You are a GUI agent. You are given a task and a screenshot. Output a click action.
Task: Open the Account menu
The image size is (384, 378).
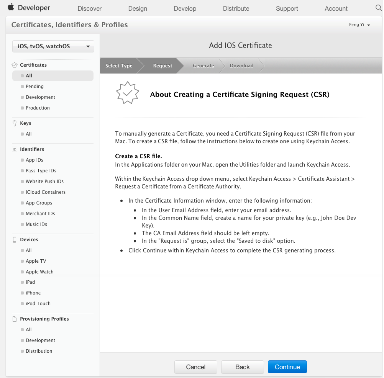click(336, 8)
